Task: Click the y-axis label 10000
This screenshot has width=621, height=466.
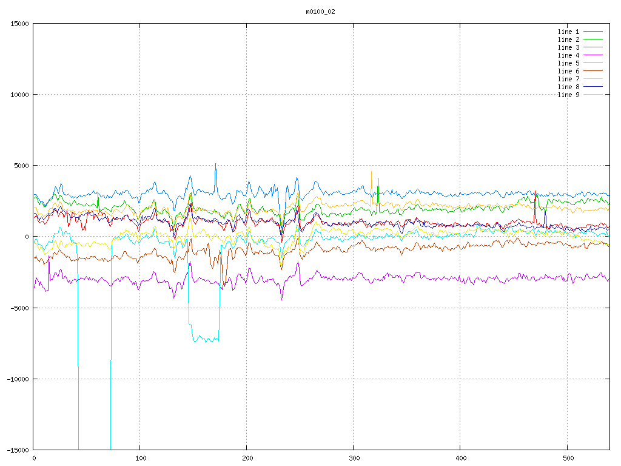Action: pos(20,95)
